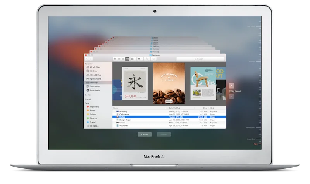Click the Restore button
The image size is (310, 184).
tap(164, 134)
